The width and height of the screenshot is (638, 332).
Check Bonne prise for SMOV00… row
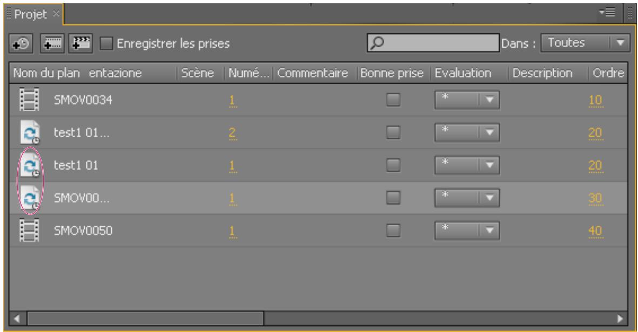coord(393,198)
